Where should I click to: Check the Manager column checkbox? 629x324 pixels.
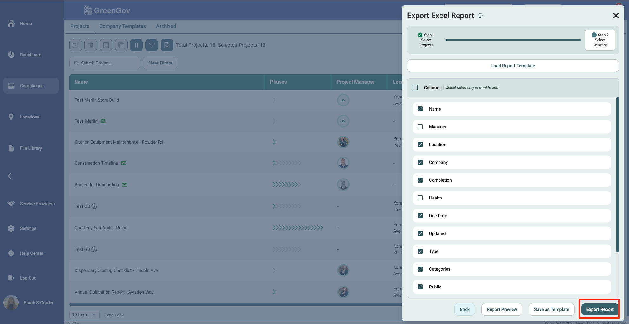click(x=420, y=127)
